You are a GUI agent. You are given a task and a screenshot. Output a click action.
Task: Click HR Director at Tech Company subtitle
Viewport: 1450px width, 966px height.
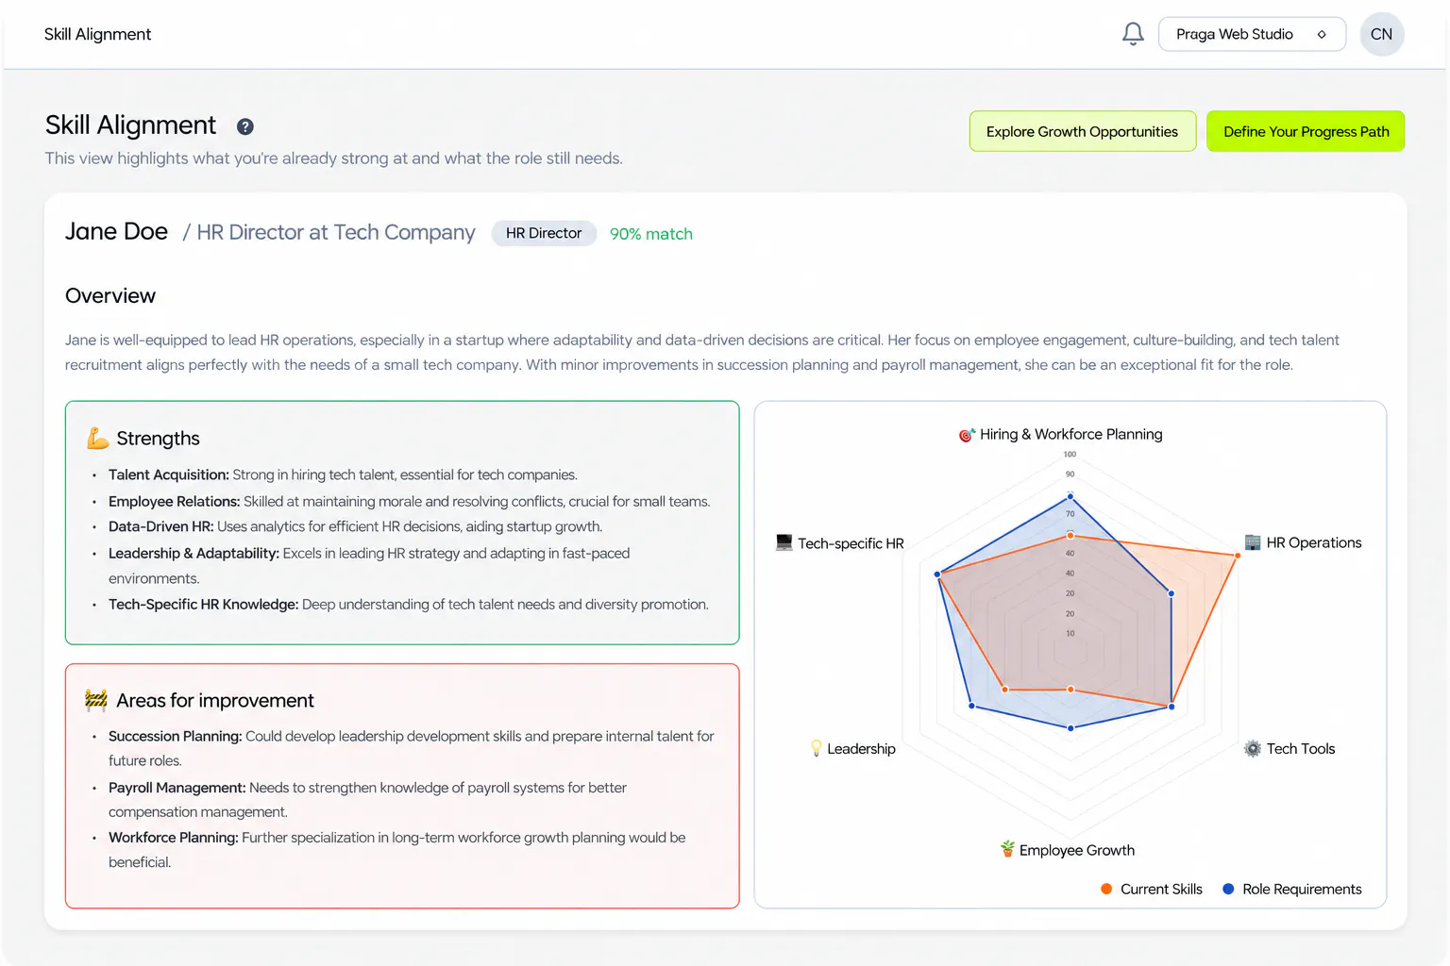(x=336, y=232)
